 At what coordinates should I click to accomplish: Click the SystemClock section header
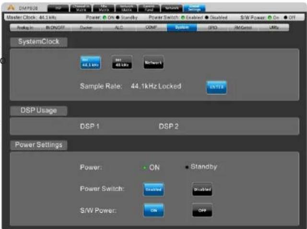(39, 42)
